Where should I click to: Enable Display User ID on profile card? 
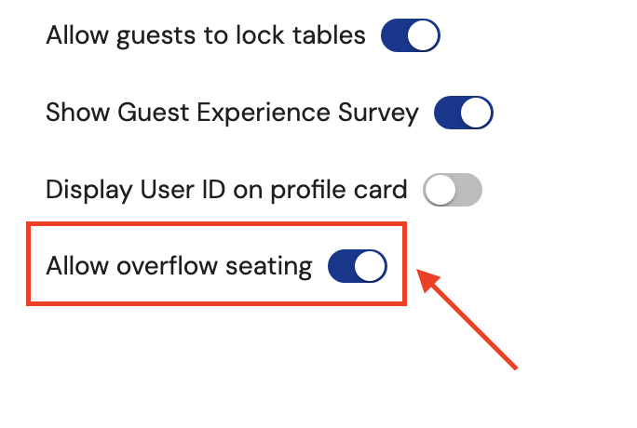point(452,190)
